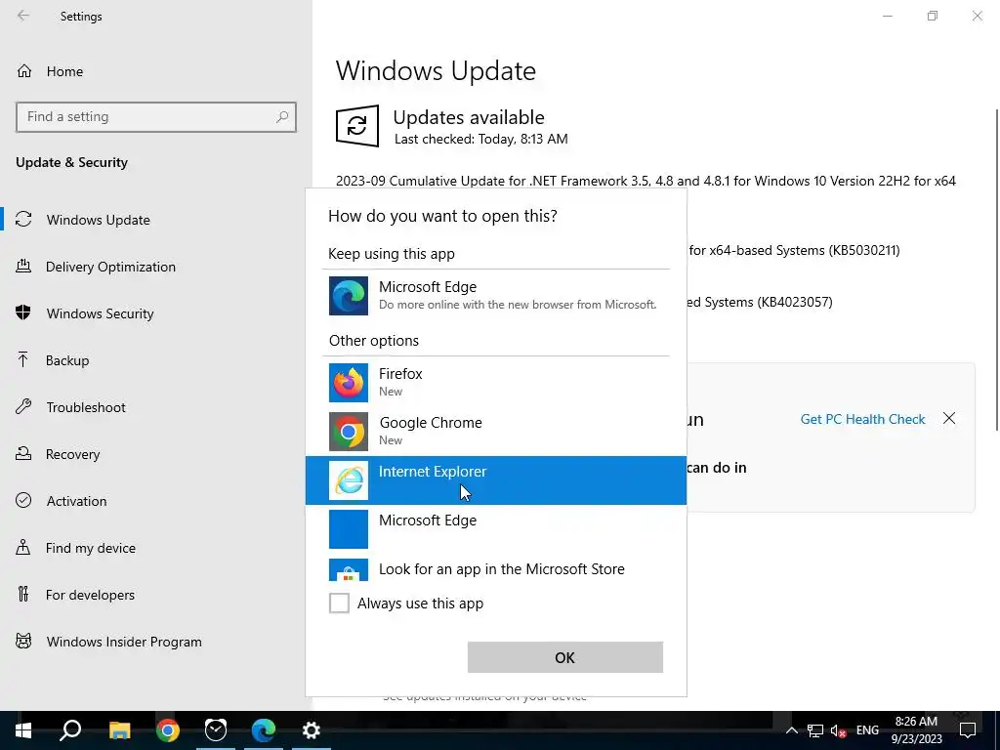The height and width of the screenshot is (750, 1000).
Task: Click the Internet Explorer icon in dialog
Action: (x=349, y=480)
